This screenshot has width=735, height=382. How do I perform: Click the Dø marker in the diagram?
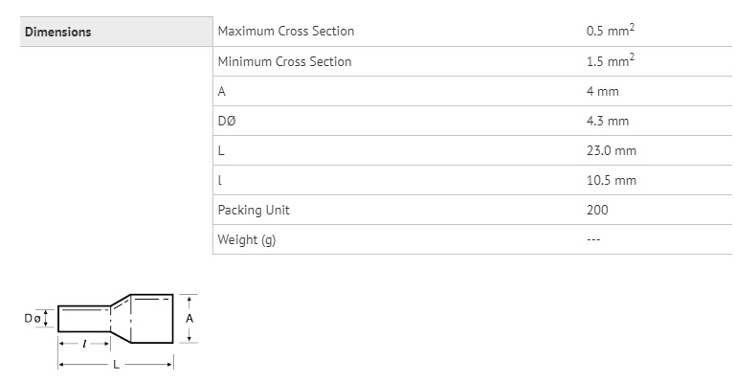point(33,319)
